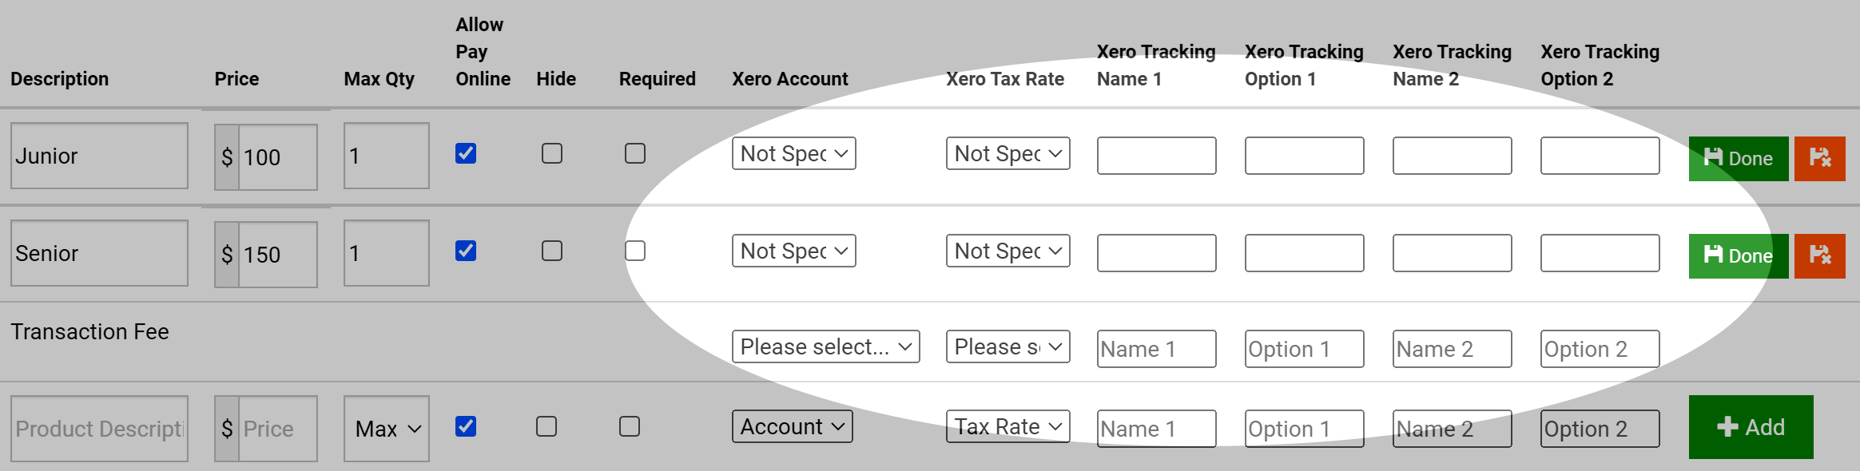Image resolution: width=1860 pixels, height=471 pixels.
Task: Enable the Hide checkbox for Senior
Action: [552, 251]
